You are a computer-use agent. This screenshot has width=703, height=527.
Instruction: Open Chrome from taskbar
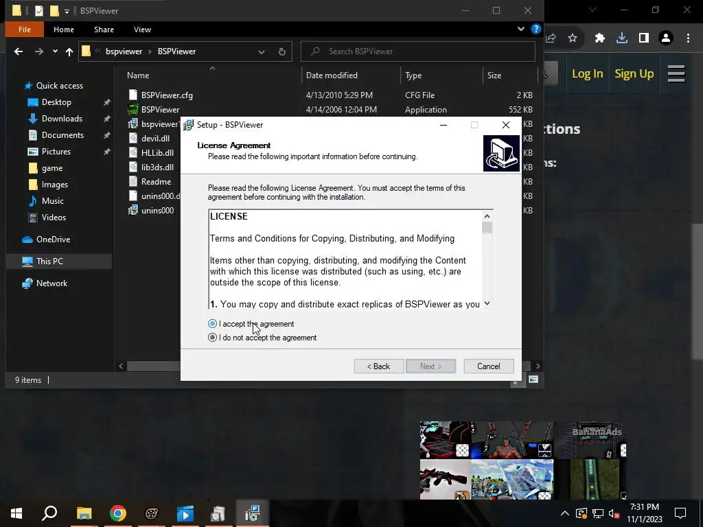click(118, 513)
